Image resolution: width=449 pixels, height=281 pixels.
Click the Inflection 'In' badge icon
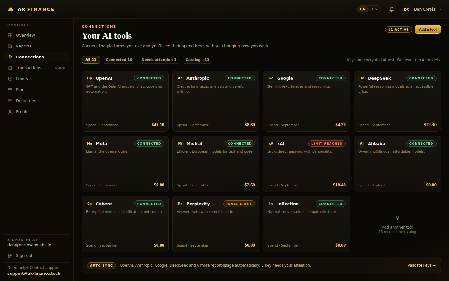271,204
